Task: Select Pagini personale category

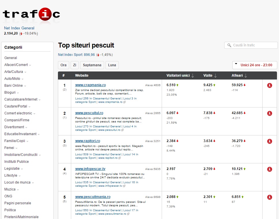Action: click(x=18, y=203)
